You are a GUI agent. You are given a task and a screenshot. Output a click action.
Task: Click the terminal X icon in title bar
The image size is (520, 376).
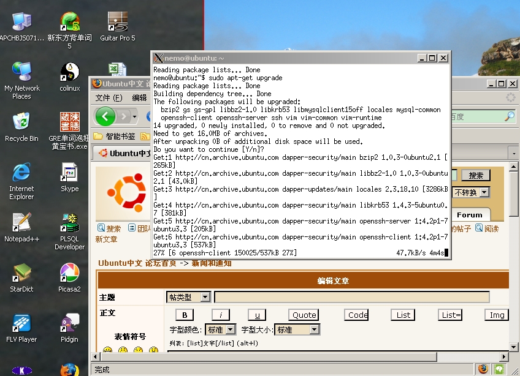point(159,58)
